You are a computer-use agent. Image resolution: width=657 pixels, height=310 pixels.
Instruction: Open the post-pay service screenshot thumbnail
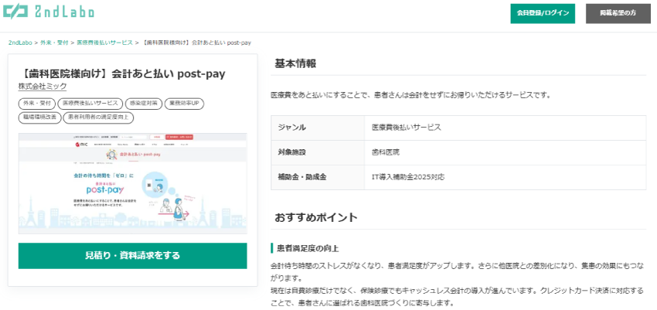(132, 183)
